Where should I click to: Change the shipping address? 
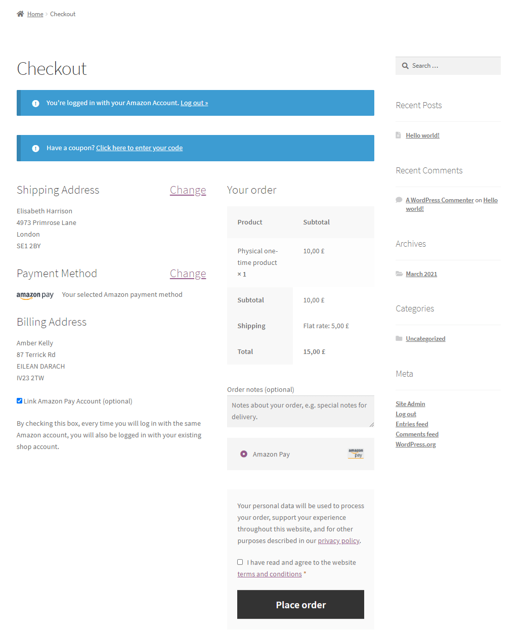[188, 190]
